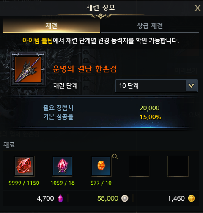Expand the stage dropdown using its chevron arrow
Viewport: 203px width, 213px height.
click(x=191, y=86)
